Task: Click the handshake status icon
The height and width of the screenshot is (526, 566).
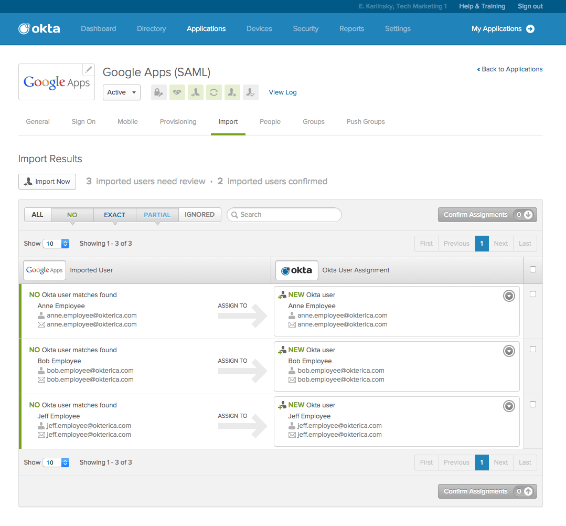Action: pos(177,92)
